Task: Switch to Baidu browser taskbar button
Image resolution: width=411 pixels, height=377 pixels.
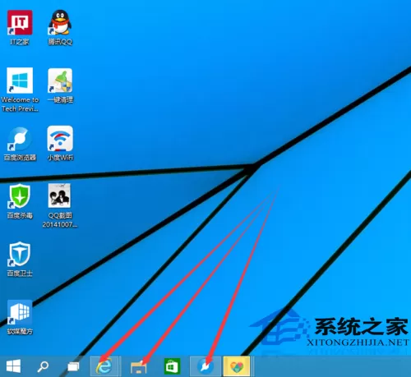Action: click(205, 366)
